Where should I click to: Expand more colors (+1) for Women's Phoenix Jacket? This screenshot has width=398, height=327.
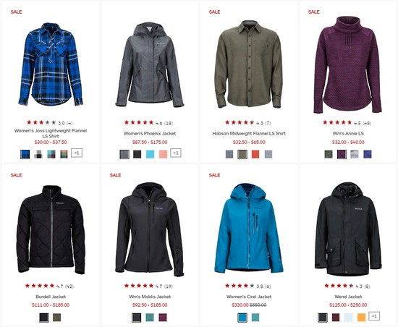[176, 153]
